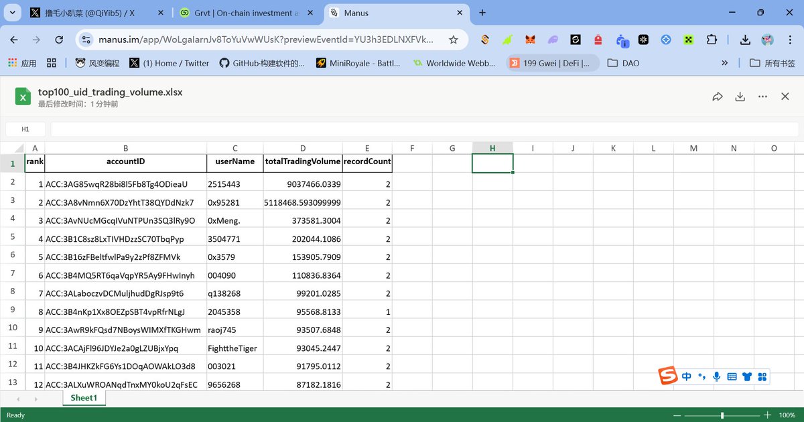
Task: Open the 风变编程 bookmark
Action: click(97, 63)
